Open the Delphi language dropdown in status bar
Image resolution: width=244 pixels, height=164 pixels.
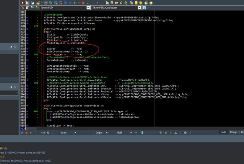(107, 133)
